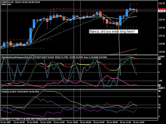Click the '15 Jun 10:00' time axis label
Viewport: 166px width, 124px height.
pyautogui.click(x=46, y=122)
